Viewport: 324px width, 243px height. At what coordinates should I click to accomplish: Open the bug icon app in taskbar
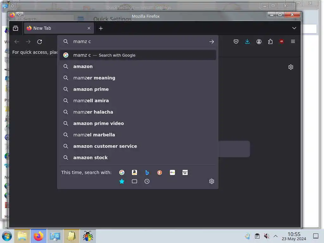click(x=88, y=236)
